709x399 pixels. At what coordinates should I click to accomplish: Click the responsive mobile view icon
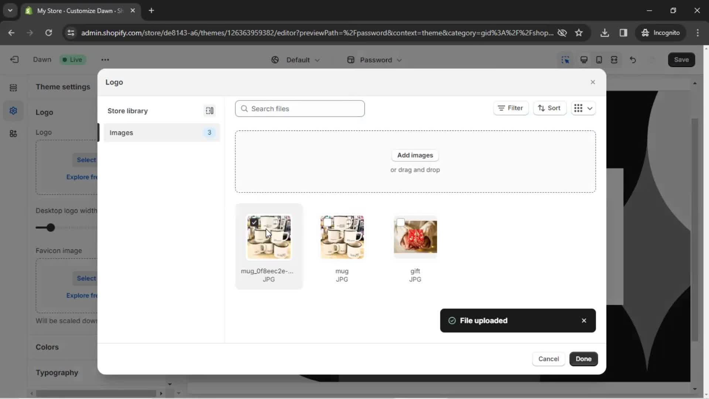coord(599,59)
